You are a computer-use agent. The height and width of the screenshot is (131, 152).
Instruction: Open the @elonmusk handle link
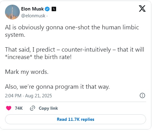[x=33, y=16]
